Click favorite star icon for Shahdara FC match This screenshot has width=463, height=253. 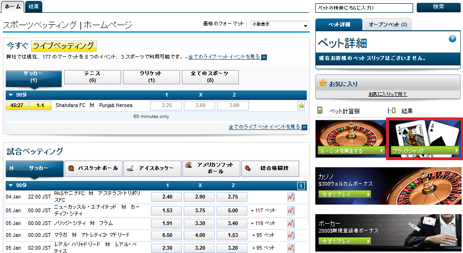coord(301,106)
